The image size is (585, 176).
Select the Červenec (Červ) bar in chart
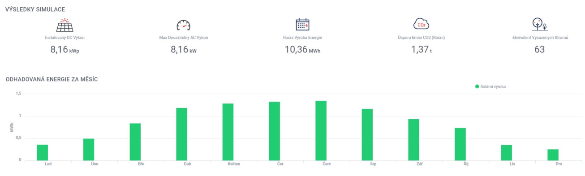click(x=321, y=130)
